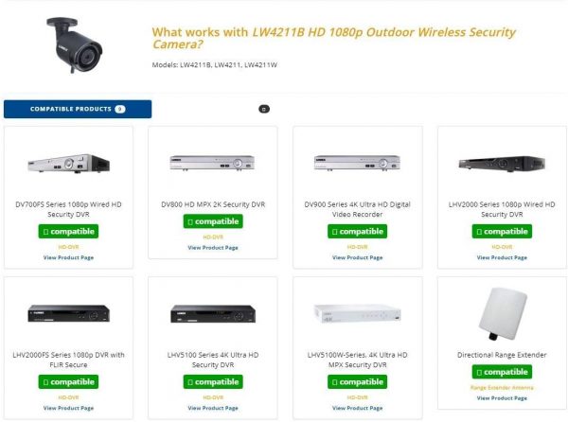Click the LHV2000FS Series product title
The image size is (568, 422).
(68, 360)
